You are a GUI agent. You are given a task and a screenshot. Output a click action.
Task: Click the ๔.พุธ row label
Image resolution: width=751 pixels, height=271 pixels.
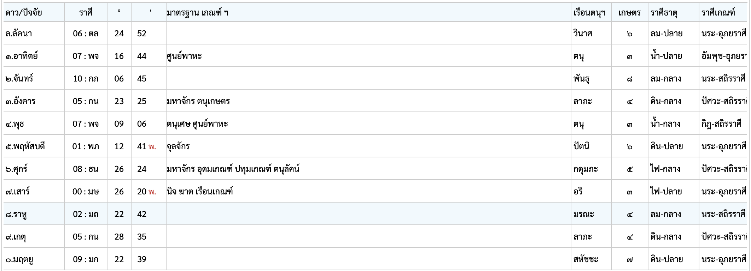tap(15, 124)
